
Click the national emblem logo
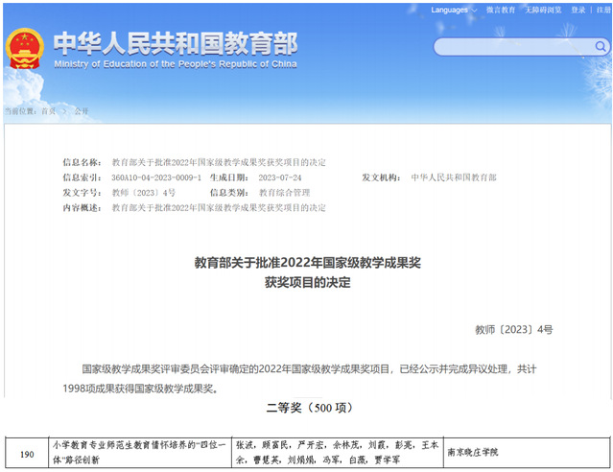point(24,49)
